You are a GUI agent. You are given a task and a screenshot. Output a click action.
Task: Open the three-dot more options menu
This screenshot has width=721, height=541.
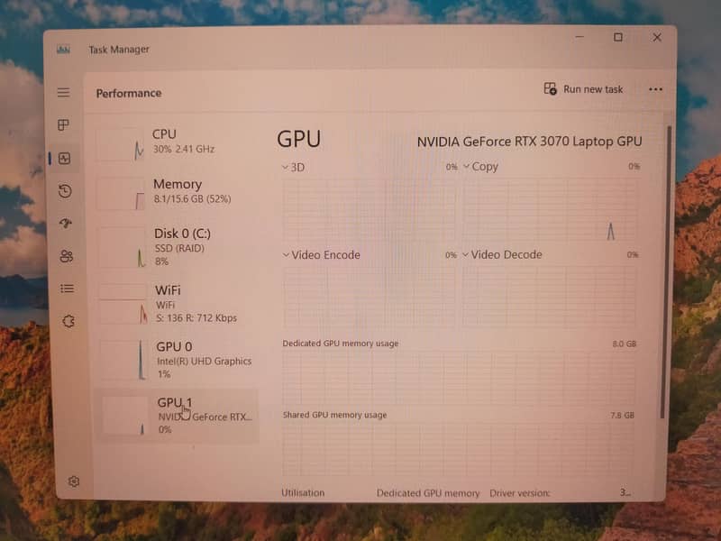[655, 89]
